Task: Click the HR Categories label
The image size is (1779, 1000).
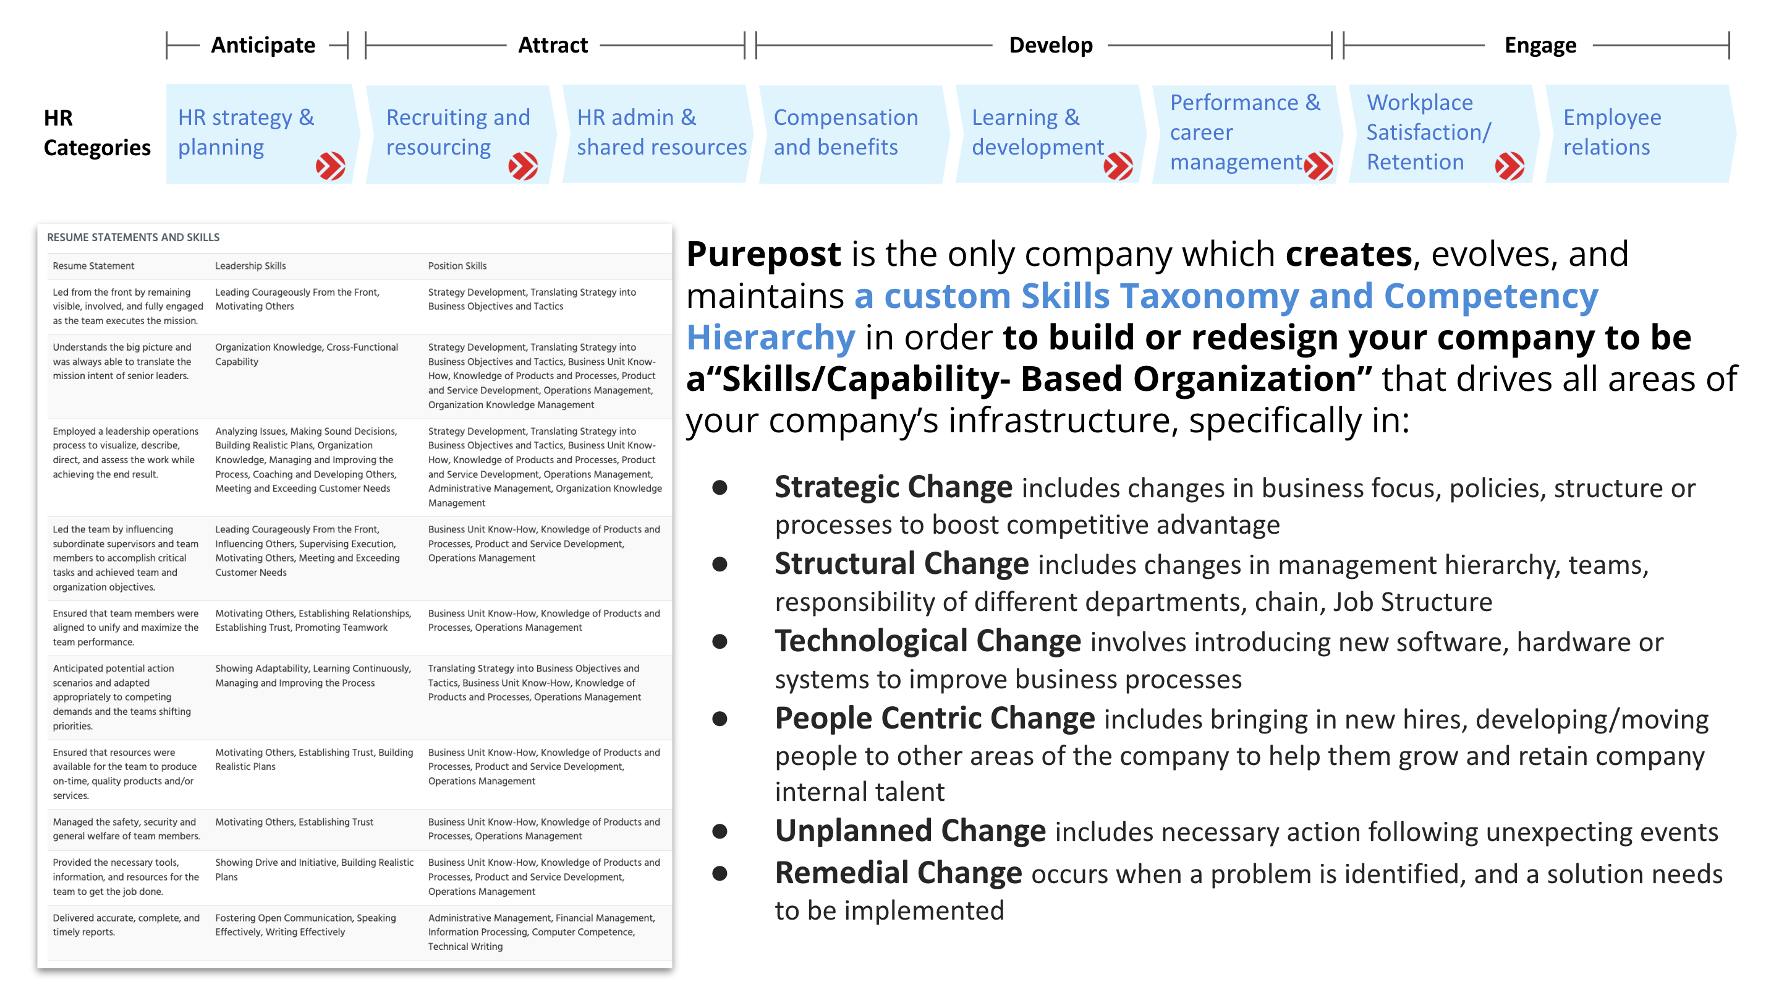Action: click(96, 133)
